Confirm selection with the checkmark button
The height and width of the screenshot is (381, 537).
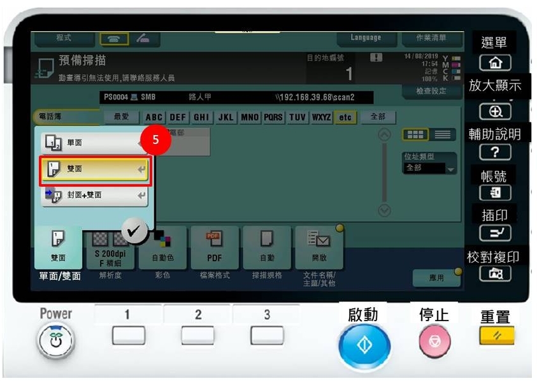click(x=134, y=232)
